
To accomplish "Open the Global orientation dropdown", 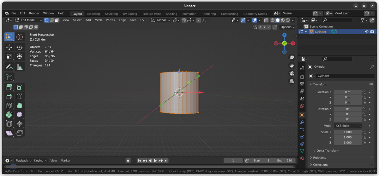I will [160, 20].
